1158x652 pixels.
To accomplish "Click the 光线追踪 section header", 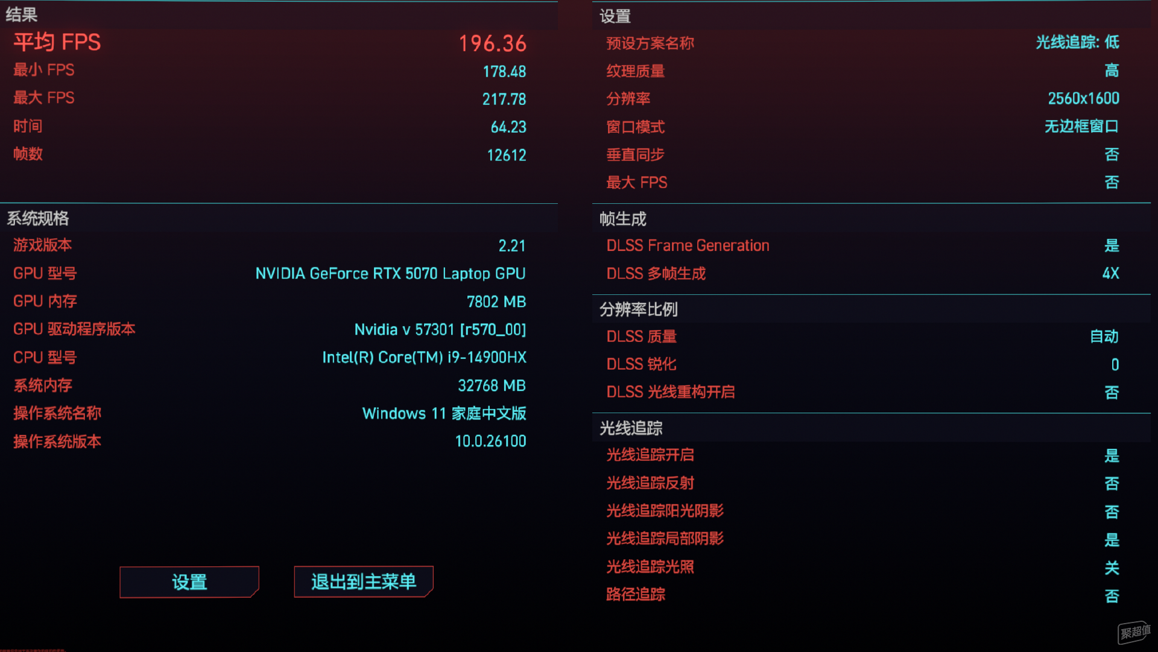I will (631, 428).
